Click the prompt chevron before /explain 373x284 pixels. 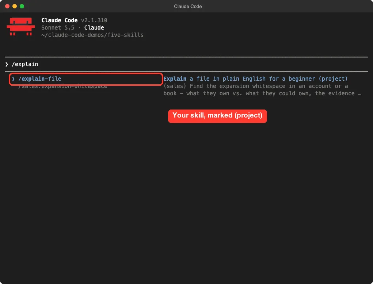7,64
